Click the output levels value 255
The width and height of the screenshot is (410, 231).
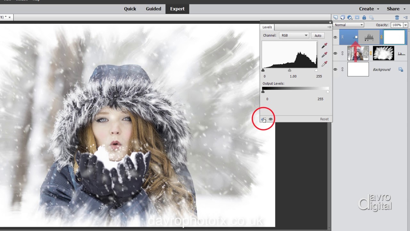pyautogui.click(x=320, y=99)
